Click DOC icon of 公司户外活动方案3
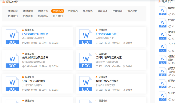This screenshot has height=103, width=175. pyautogui.click(x=12, y=84)
